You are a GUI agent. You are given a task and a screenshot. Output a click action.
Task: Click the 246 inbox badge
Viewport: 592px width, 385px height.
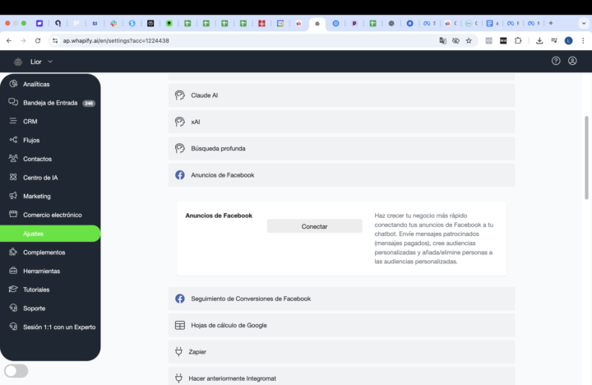click(x=89, y=103)
